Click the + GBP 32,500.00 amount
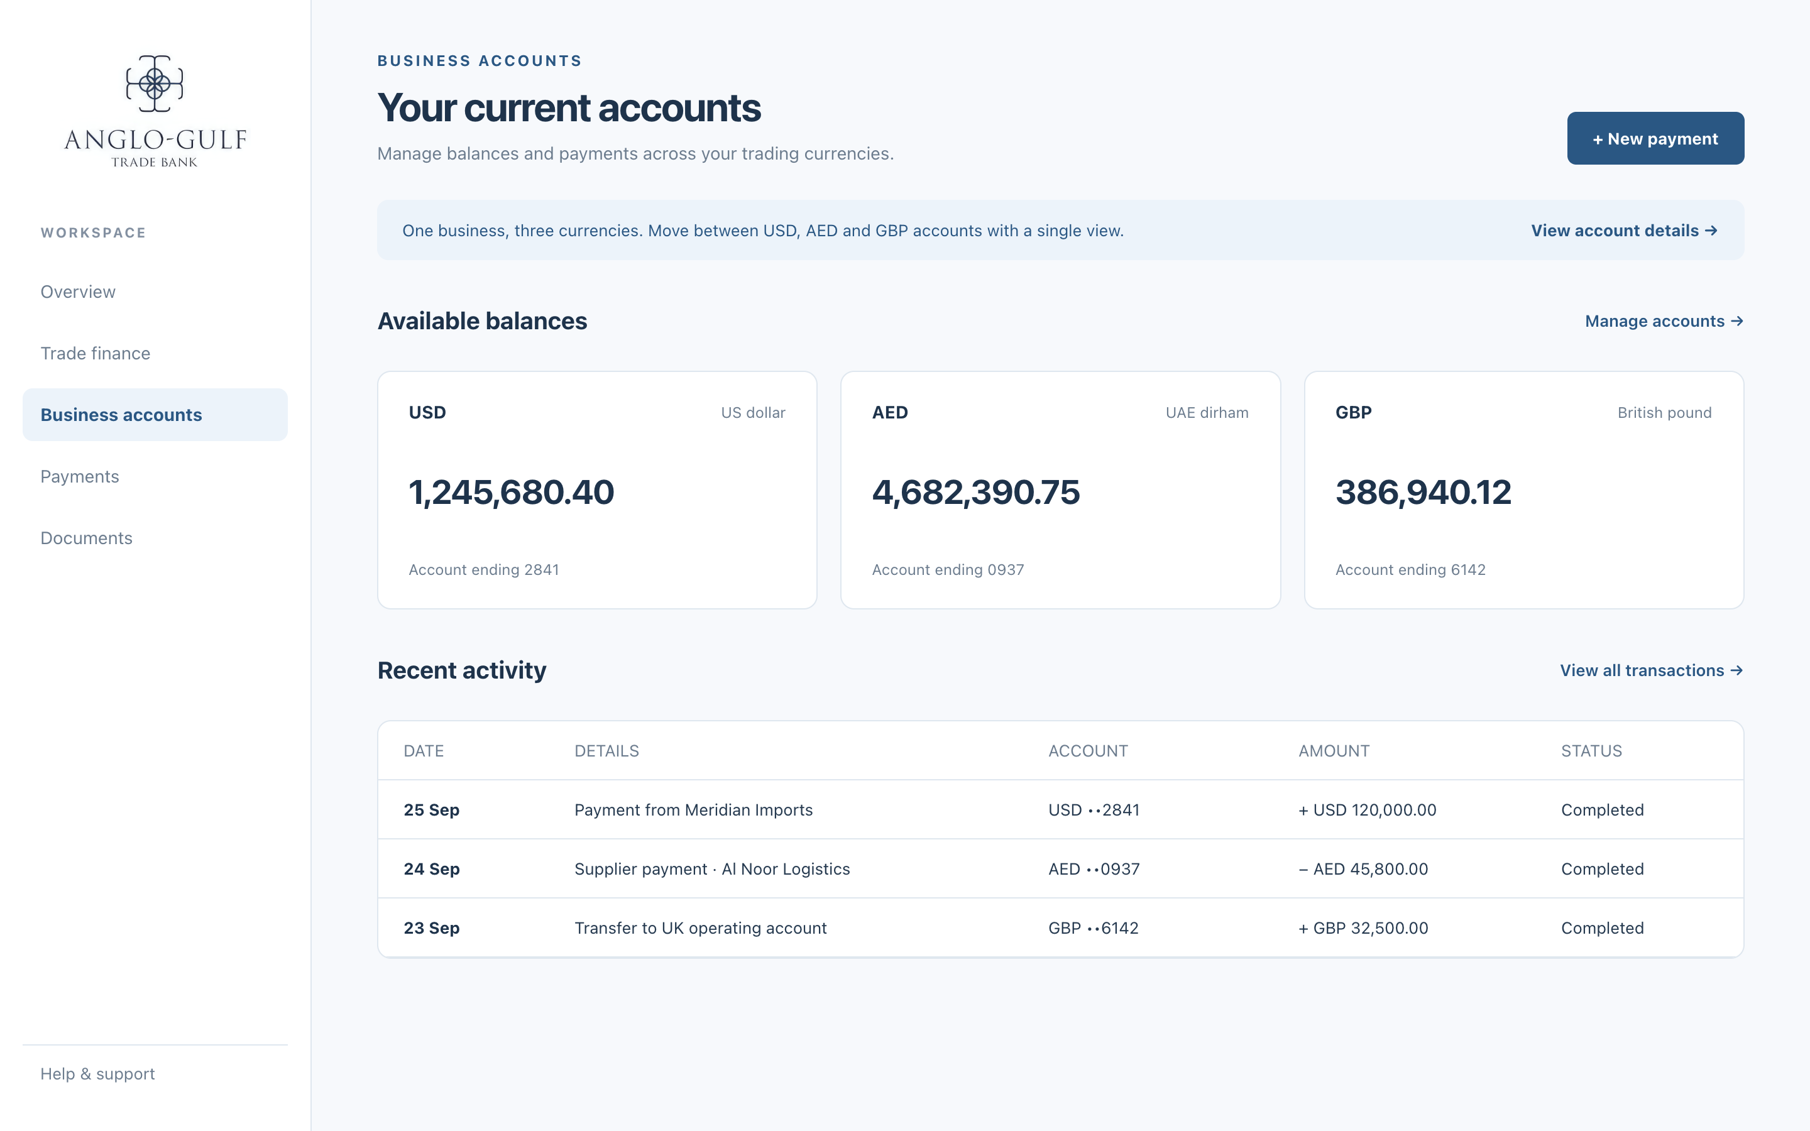 pos(1364,928)
